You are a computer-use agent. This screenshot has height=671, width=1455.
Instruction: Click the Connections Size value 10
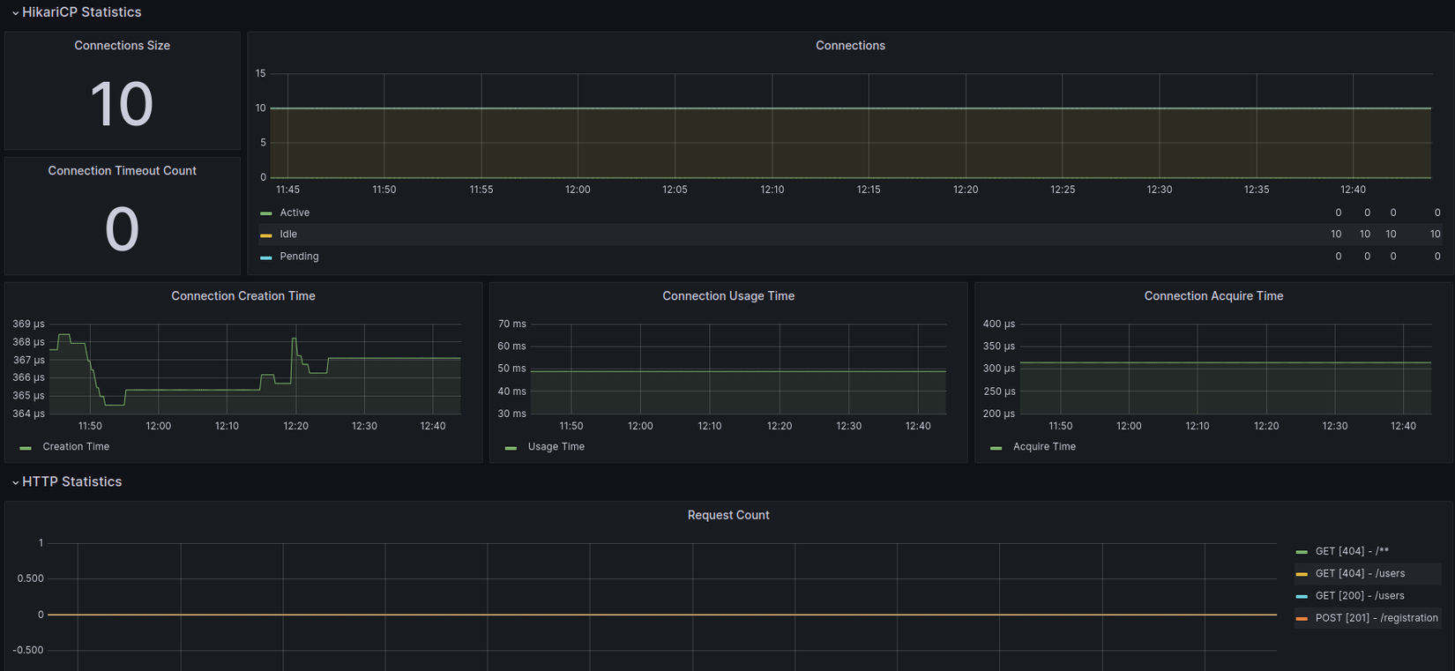(122, 104)
